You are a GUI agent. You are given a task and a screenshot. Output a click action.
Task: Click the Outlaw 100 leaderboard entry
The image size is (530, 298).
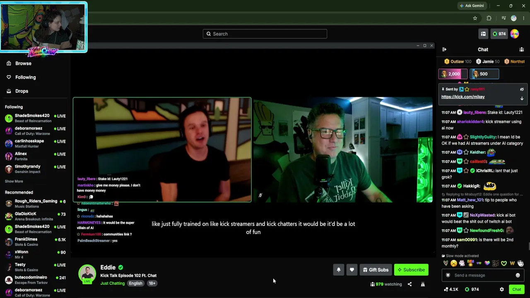pyautogui.click(x=458, y=62)
